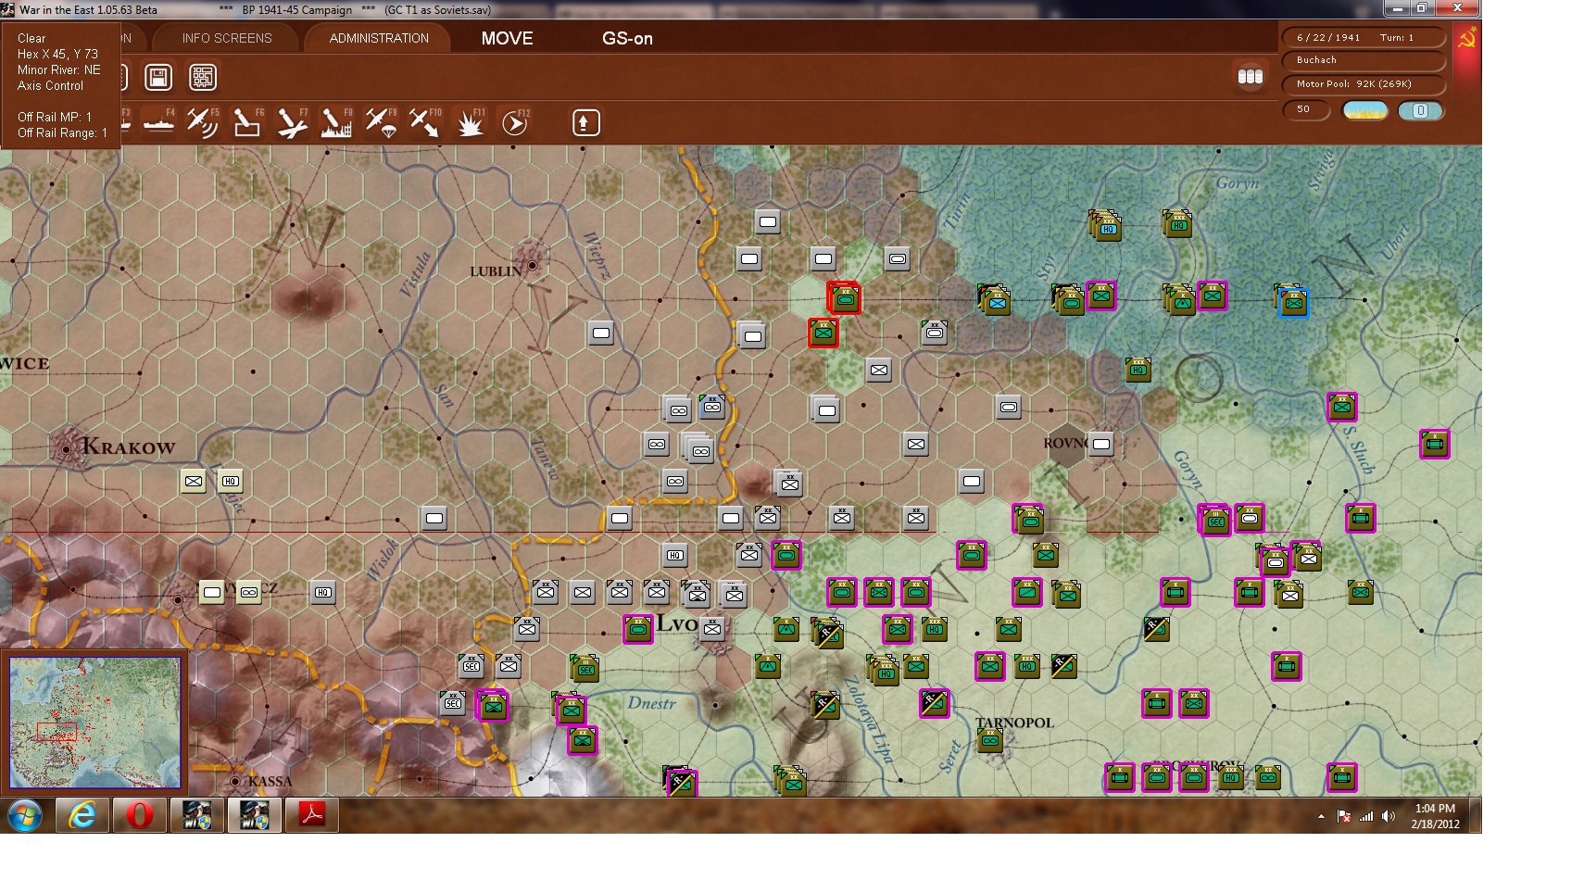Screen dimensions: 1584x893
Task: Select the F5 air recon mode icon
Action: [202, 122]
